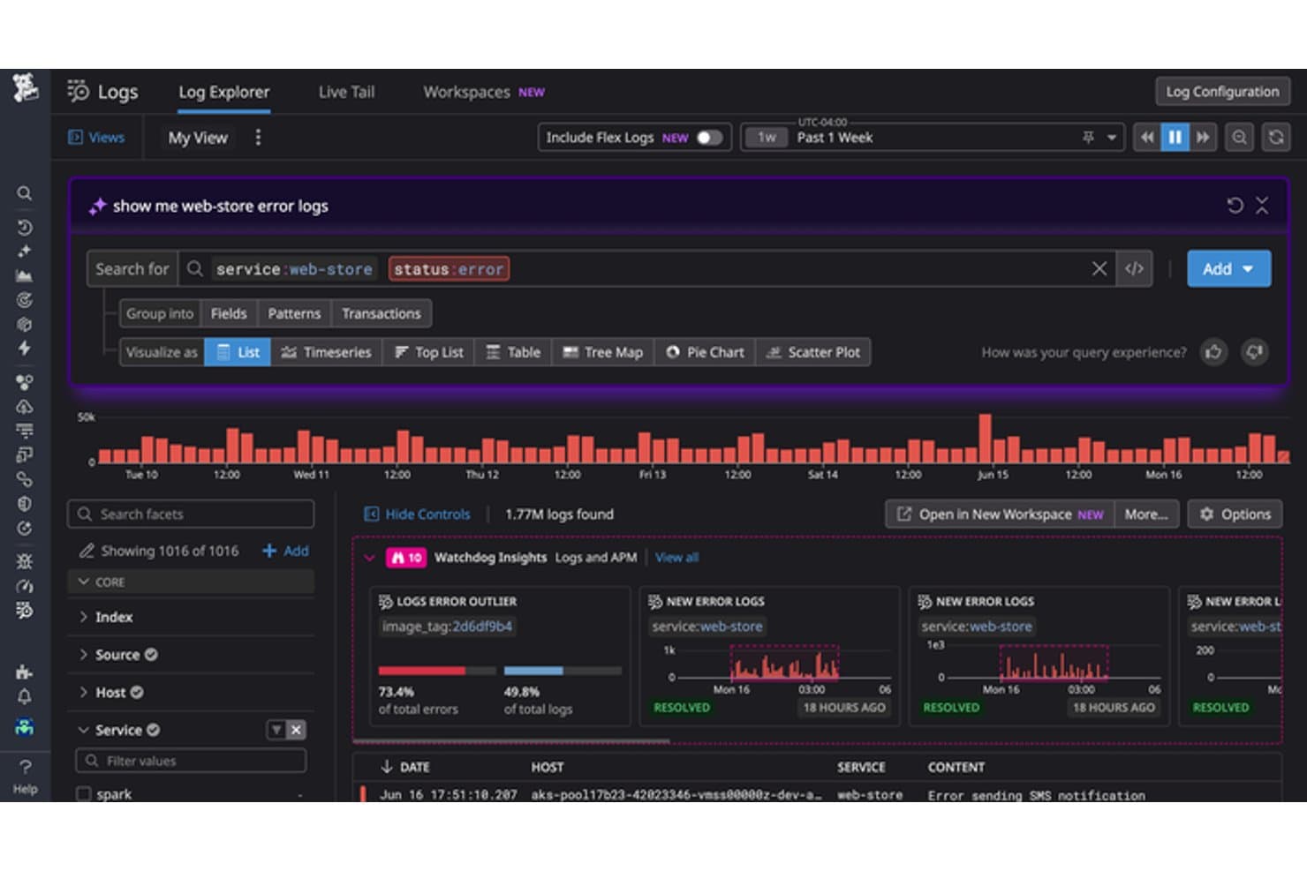Click the Service facet filter funnel icon
Image resolution: width=1307 pixels, height=871 pixels.
point(276,730)
